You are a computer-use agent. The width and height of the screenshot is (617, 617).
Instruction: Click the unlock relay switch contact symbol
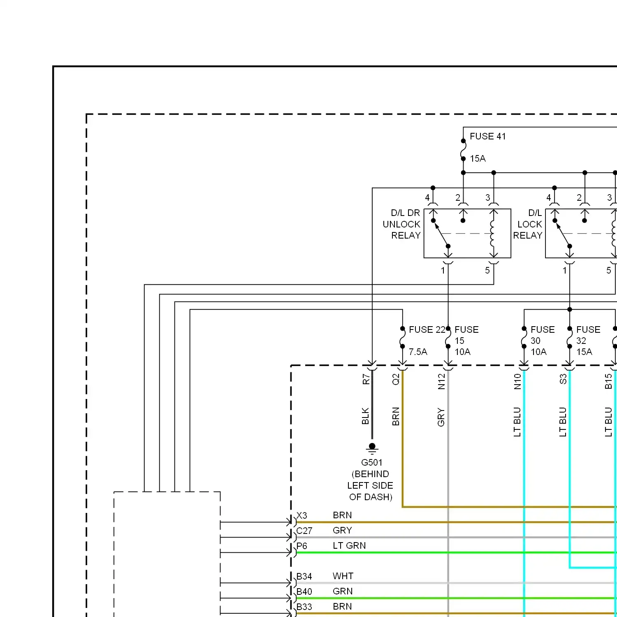(x=441, y=233)
